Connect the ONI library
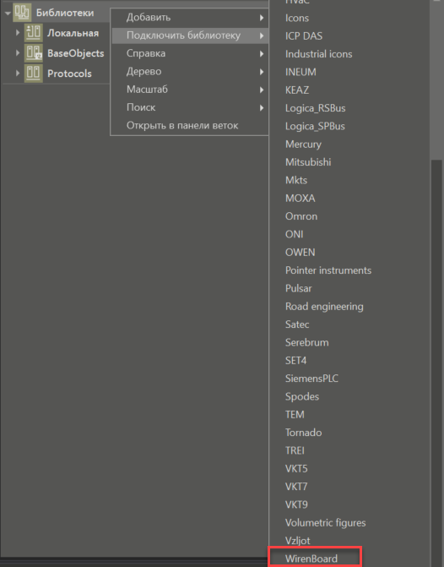Image resolution: width=444 pixels, height=567 pixels. (294, 234)
